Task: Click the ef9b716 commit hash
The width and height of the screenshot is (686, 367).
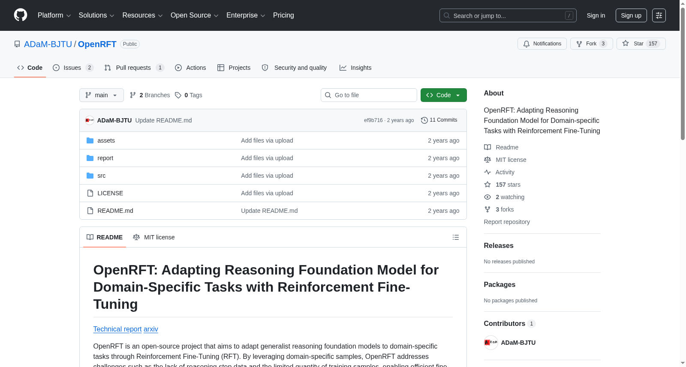Action: [x=373, y=120]
